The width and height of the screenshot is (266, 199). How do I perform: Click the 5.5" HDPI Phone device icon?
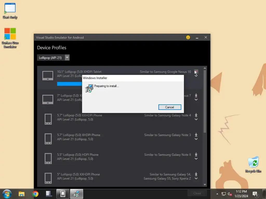pos(48,159)
